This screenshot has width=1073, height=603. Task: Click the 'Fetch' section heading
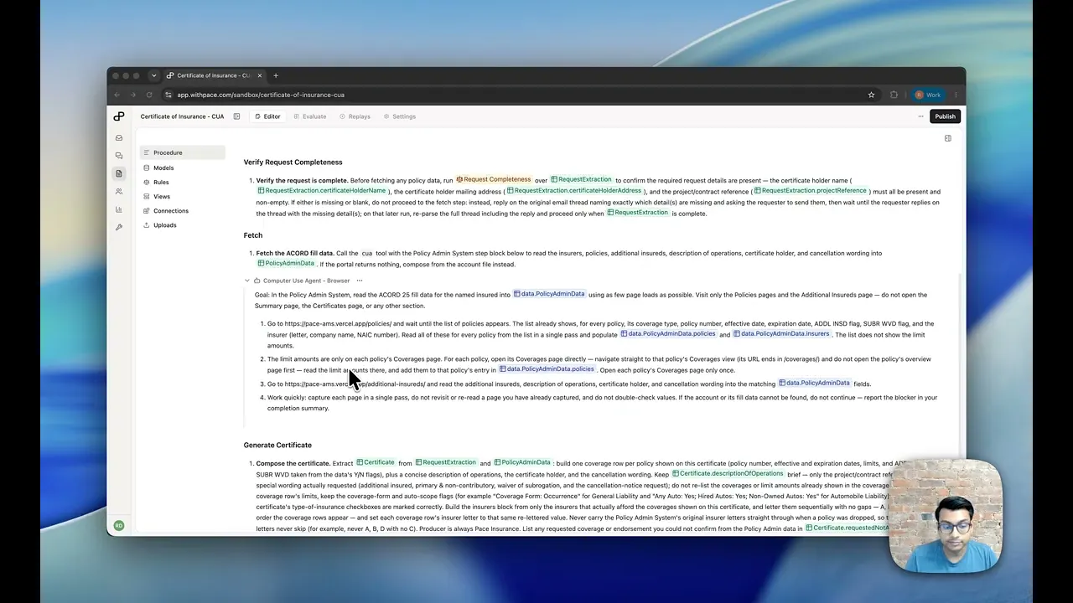point(253,235)
